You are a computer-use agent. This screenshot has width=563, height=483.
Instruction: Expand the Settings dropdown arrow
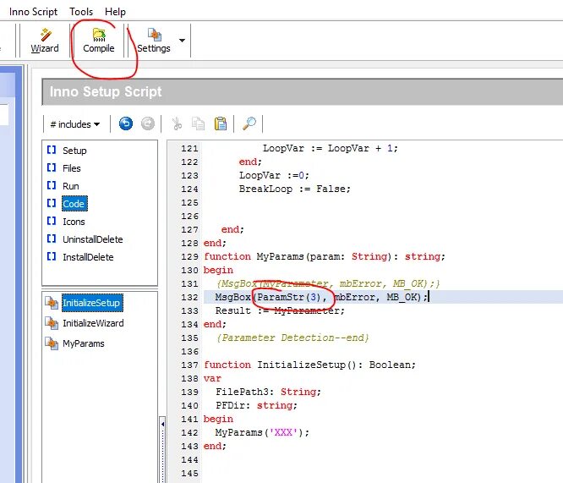(x=182, y=41)
